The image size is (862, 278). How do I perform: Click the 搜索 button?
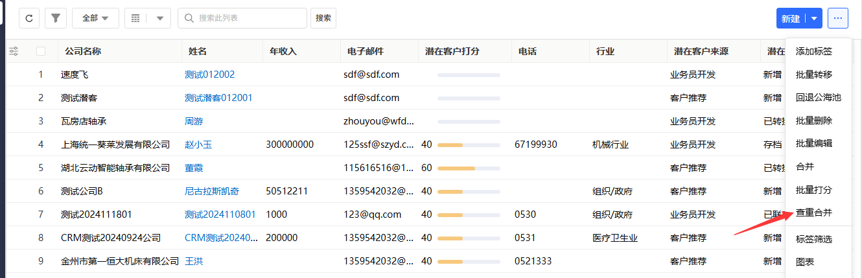(x=323, y=18)
